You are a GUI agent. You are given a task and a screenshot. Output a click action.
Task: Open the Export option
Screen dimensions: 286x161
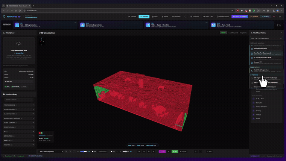point(165,17)
